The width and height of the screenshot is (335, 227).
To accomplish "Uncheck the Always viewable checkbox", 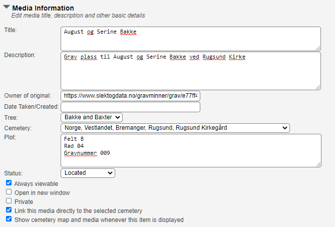I will coord(9,183).
